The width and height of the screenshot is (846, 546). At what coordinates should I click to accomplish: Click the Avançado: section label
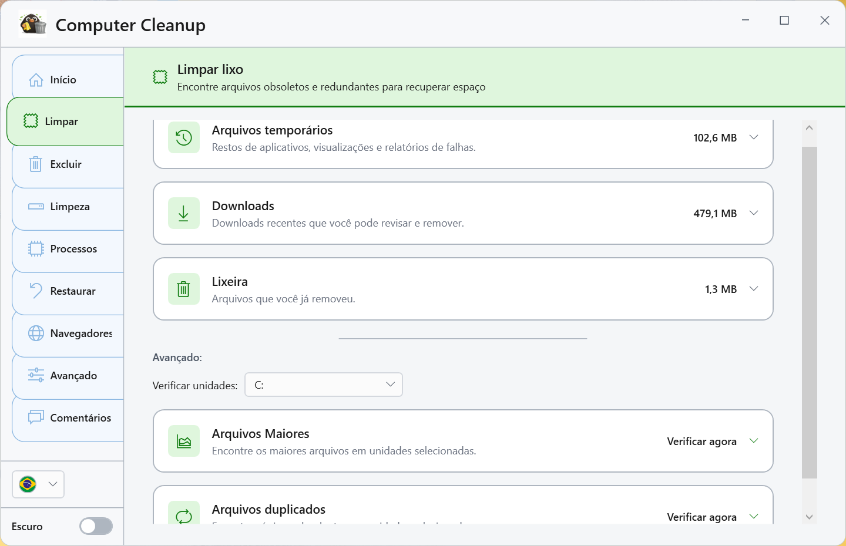(177, 358)
